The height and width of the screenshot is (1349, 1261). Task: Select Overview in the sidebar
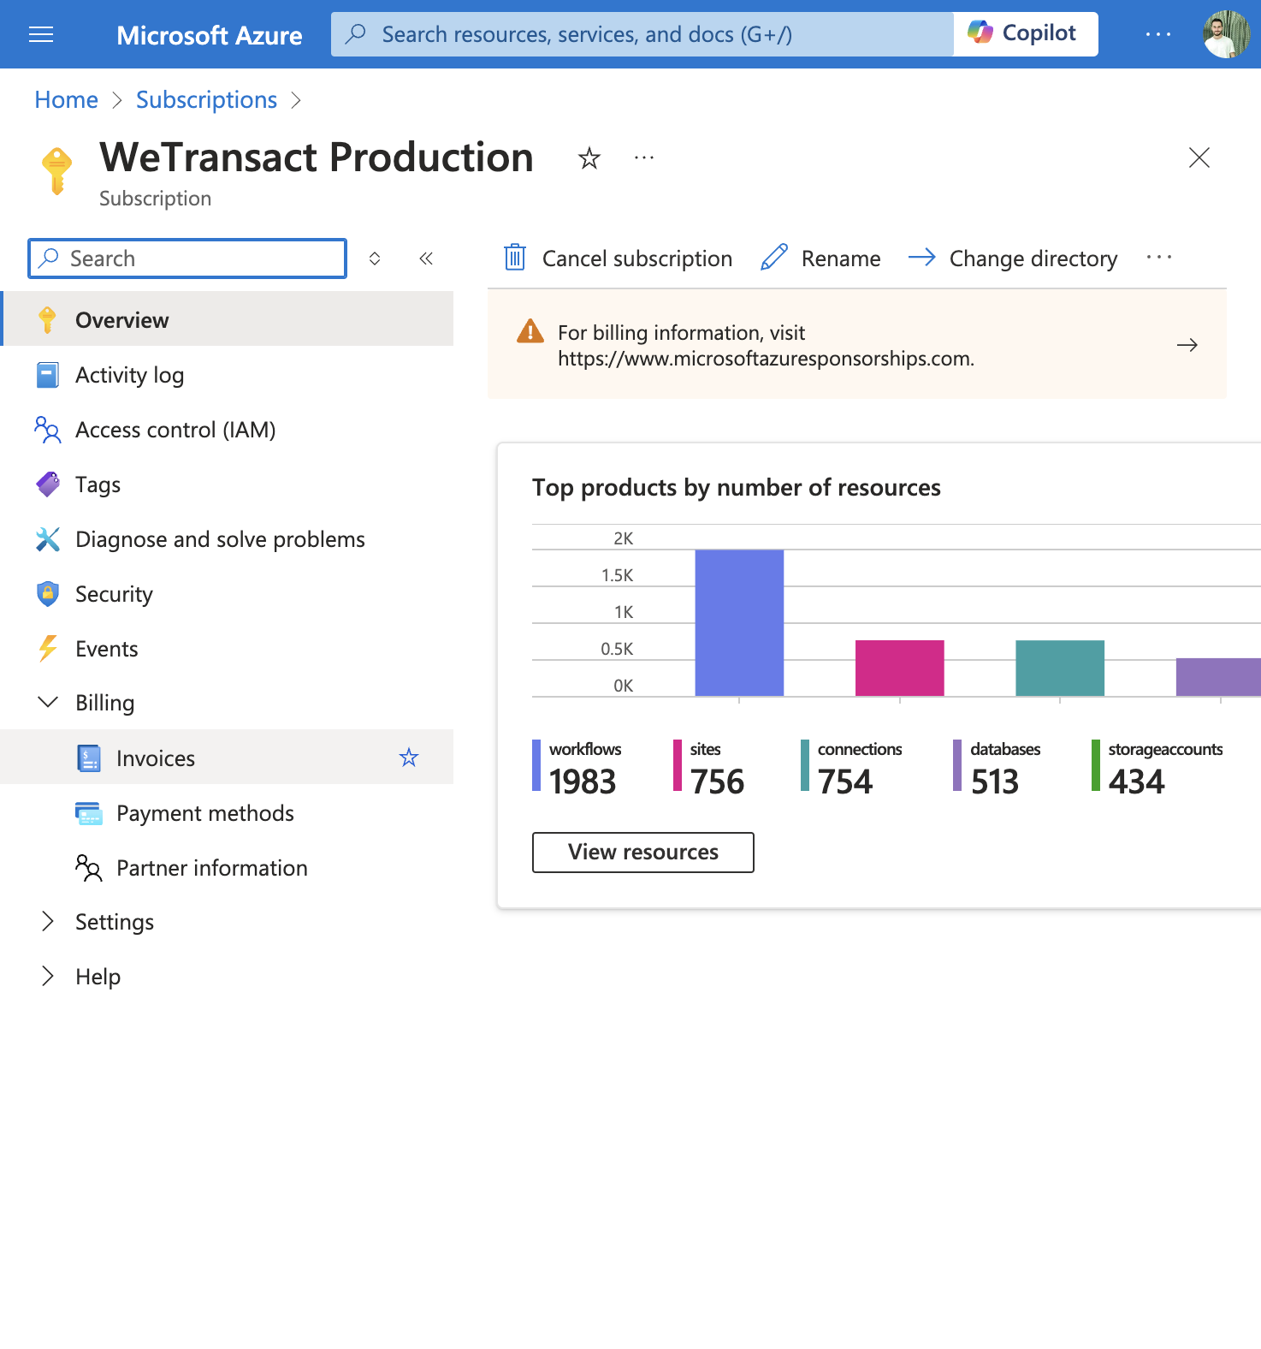coord(227,319)
